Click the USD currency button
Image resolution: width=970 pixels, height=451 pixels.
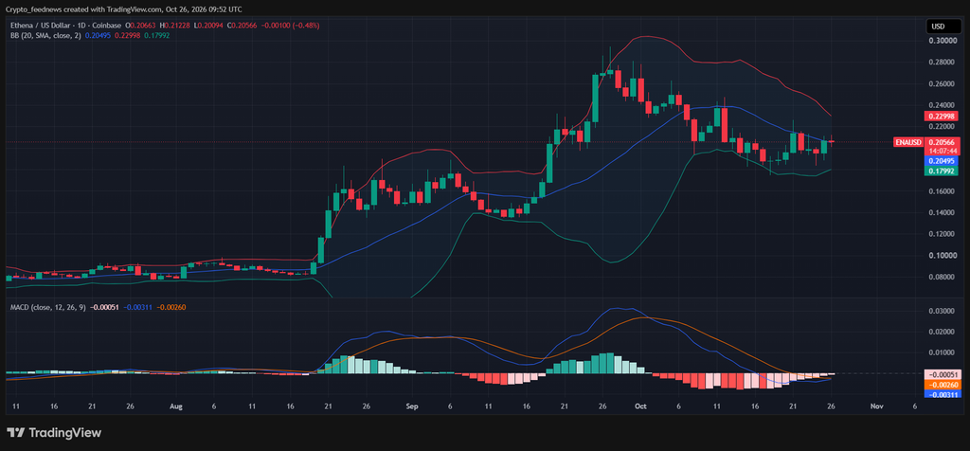(943, 26)
